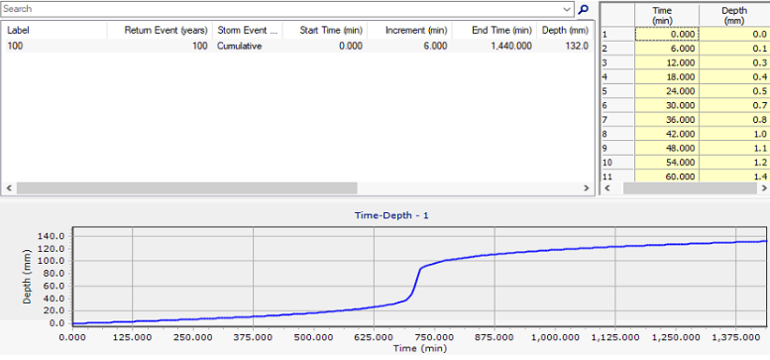Open the search box dropdown arrow

coord(567,9)
